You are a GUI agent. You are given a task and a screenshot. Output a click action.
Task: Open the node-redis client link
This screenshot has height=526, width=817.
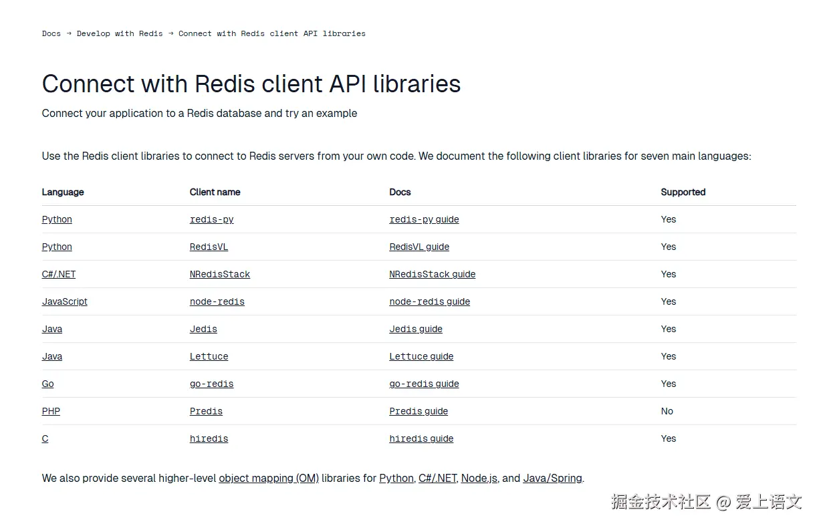point(217,301)
